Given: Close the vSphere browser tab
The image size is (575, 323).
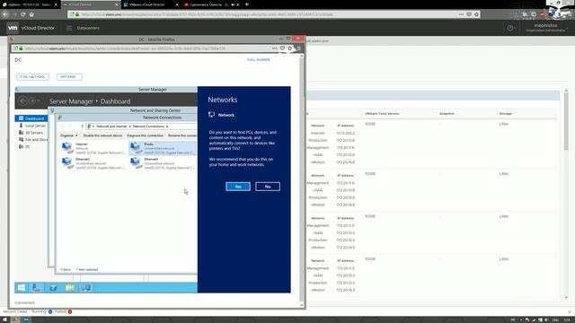Looking at the screenshot, I should (56, 4).
